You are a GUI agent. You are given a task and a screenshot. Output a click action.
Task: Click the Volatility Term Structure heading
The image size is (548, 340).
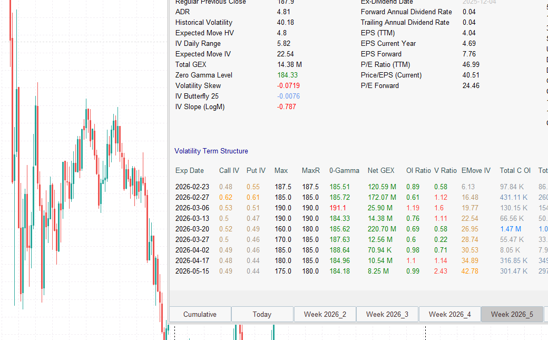click(x=211, y=151)
